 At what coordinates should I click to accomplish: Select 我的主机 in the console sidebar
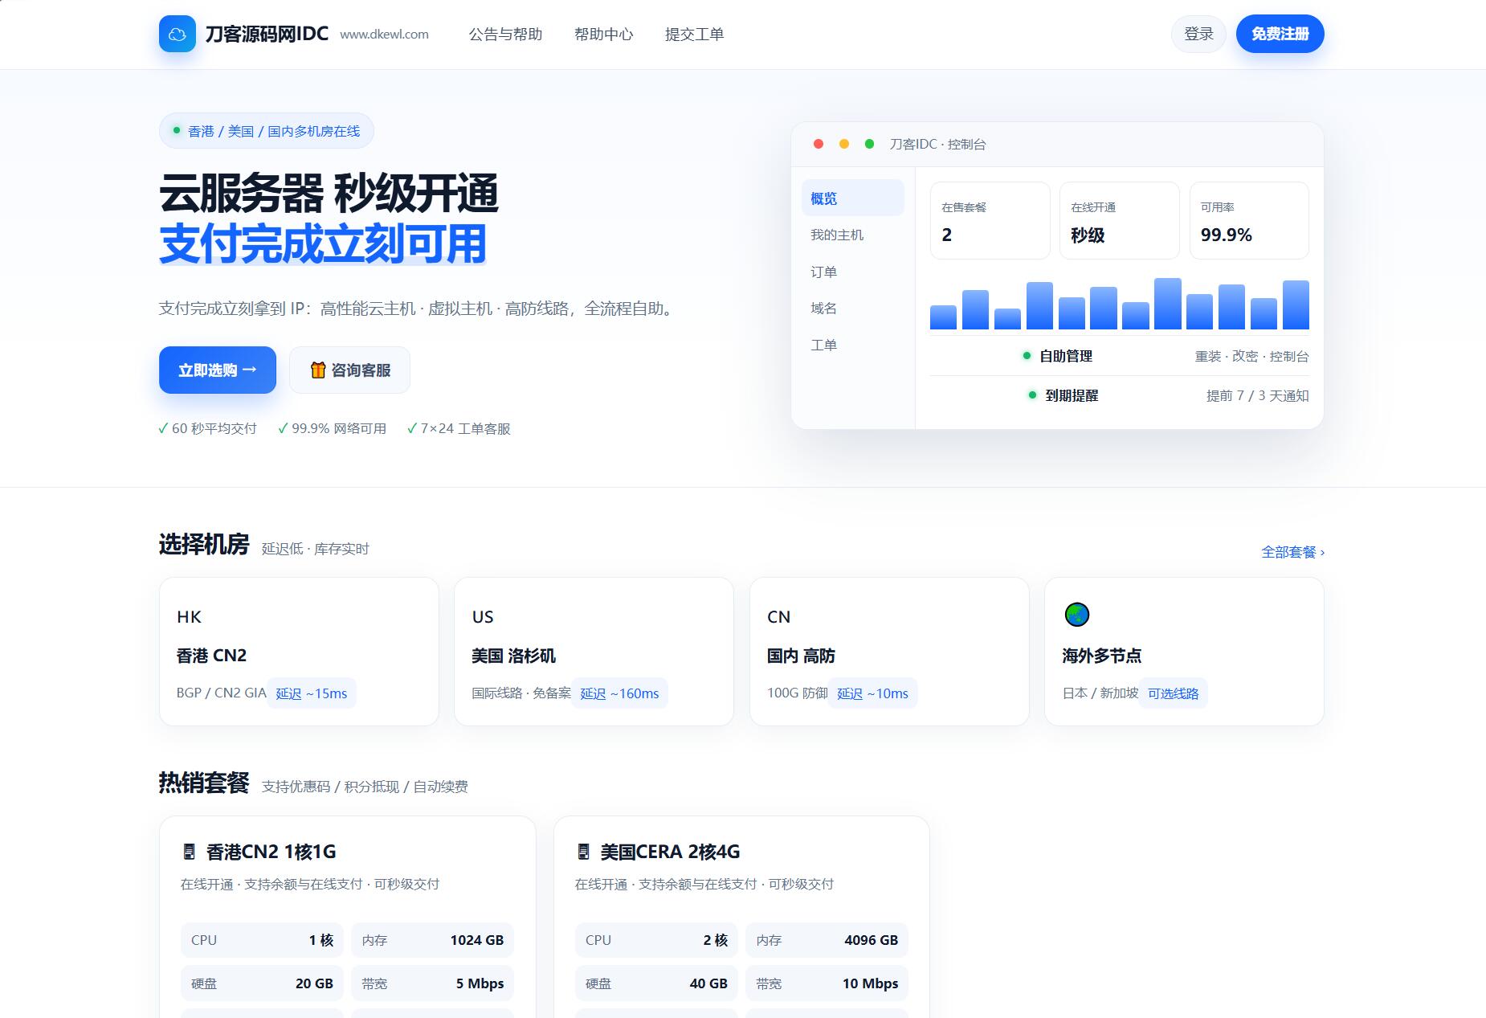(x=853, y=235)
